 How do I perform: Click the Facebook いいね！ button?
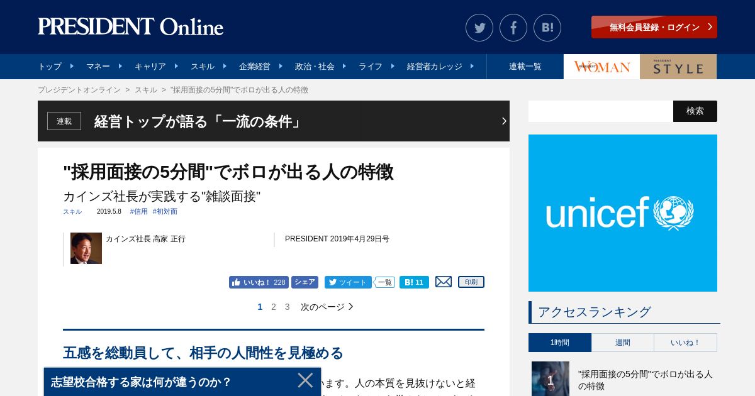click(x=259, y=282)
